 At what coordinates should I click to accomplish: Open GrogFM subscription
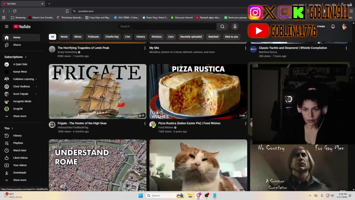21,109
